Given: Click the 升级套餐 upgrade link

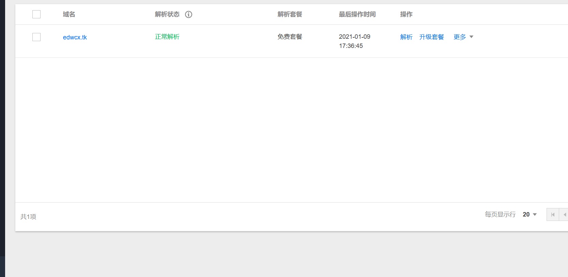Looking at the screenshot, I should pos(431,37).
